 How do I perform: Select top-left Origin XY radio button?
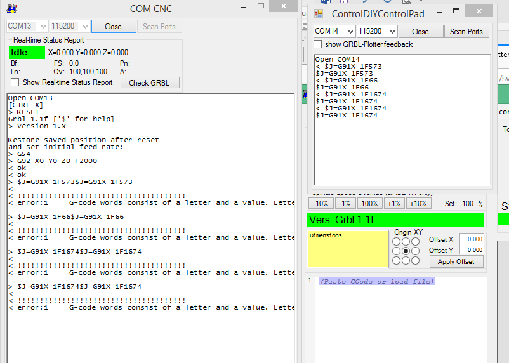click(x=397, y=242)
